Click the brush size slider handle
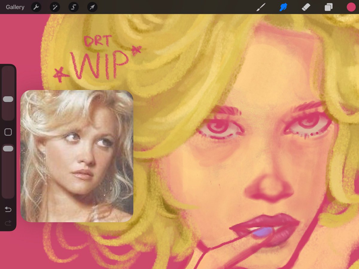Screen dimensions: 359x269 click(8, 99)
